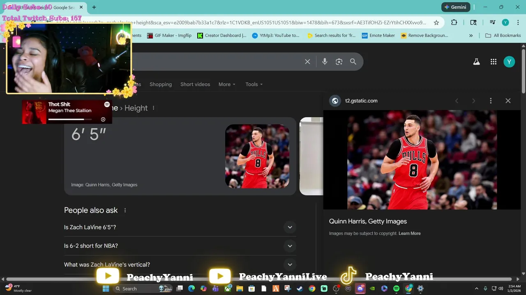This screenshot has width=526, height=295.
Task: Open the Chrome three-dot menu
Action: pyautogui.click(x=518, y=23)
